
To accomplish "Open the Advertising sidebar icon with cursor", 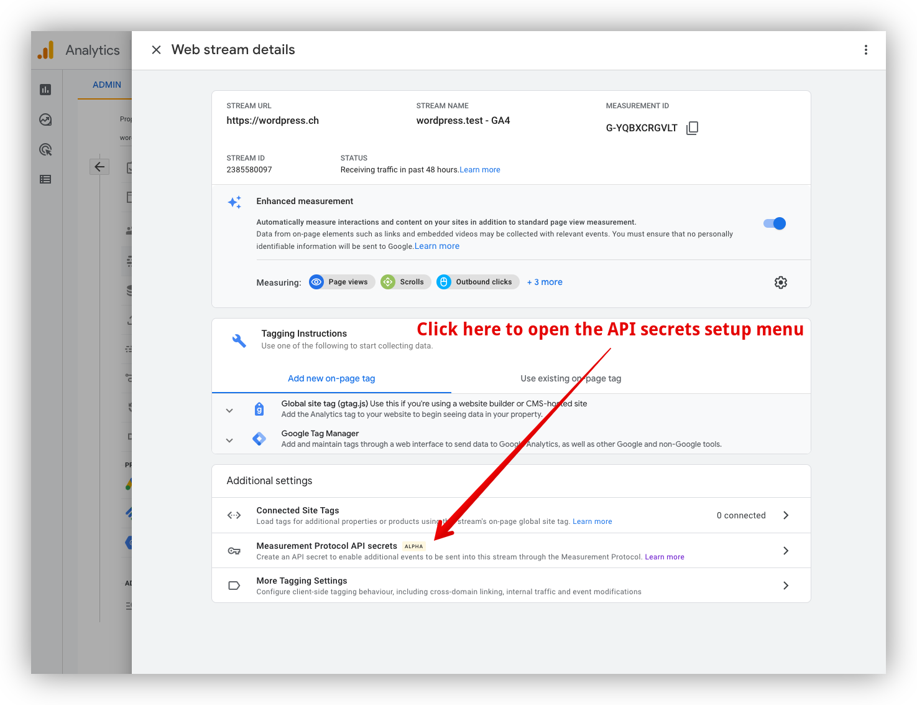I will click(x=45, y=149).
